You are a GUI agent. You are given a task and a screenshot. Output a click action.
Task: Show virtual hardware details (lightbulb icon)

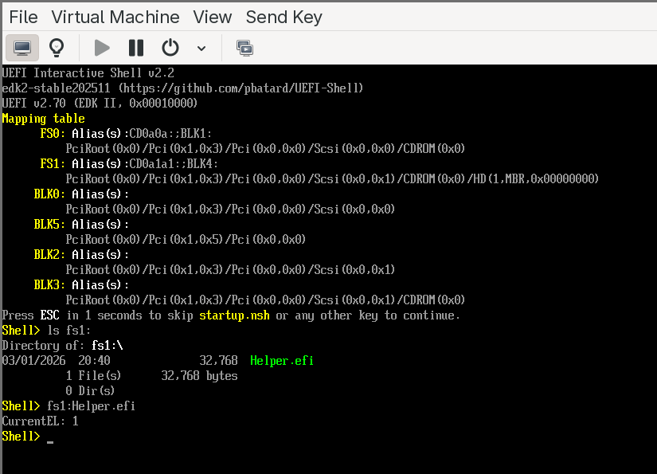pyautogui.click(x=57, y=48)
